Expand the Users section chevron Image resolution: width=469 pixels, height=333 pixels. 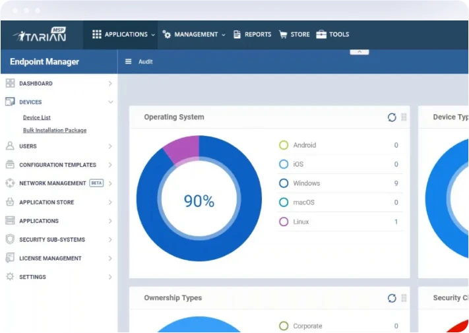coord(110,146)
